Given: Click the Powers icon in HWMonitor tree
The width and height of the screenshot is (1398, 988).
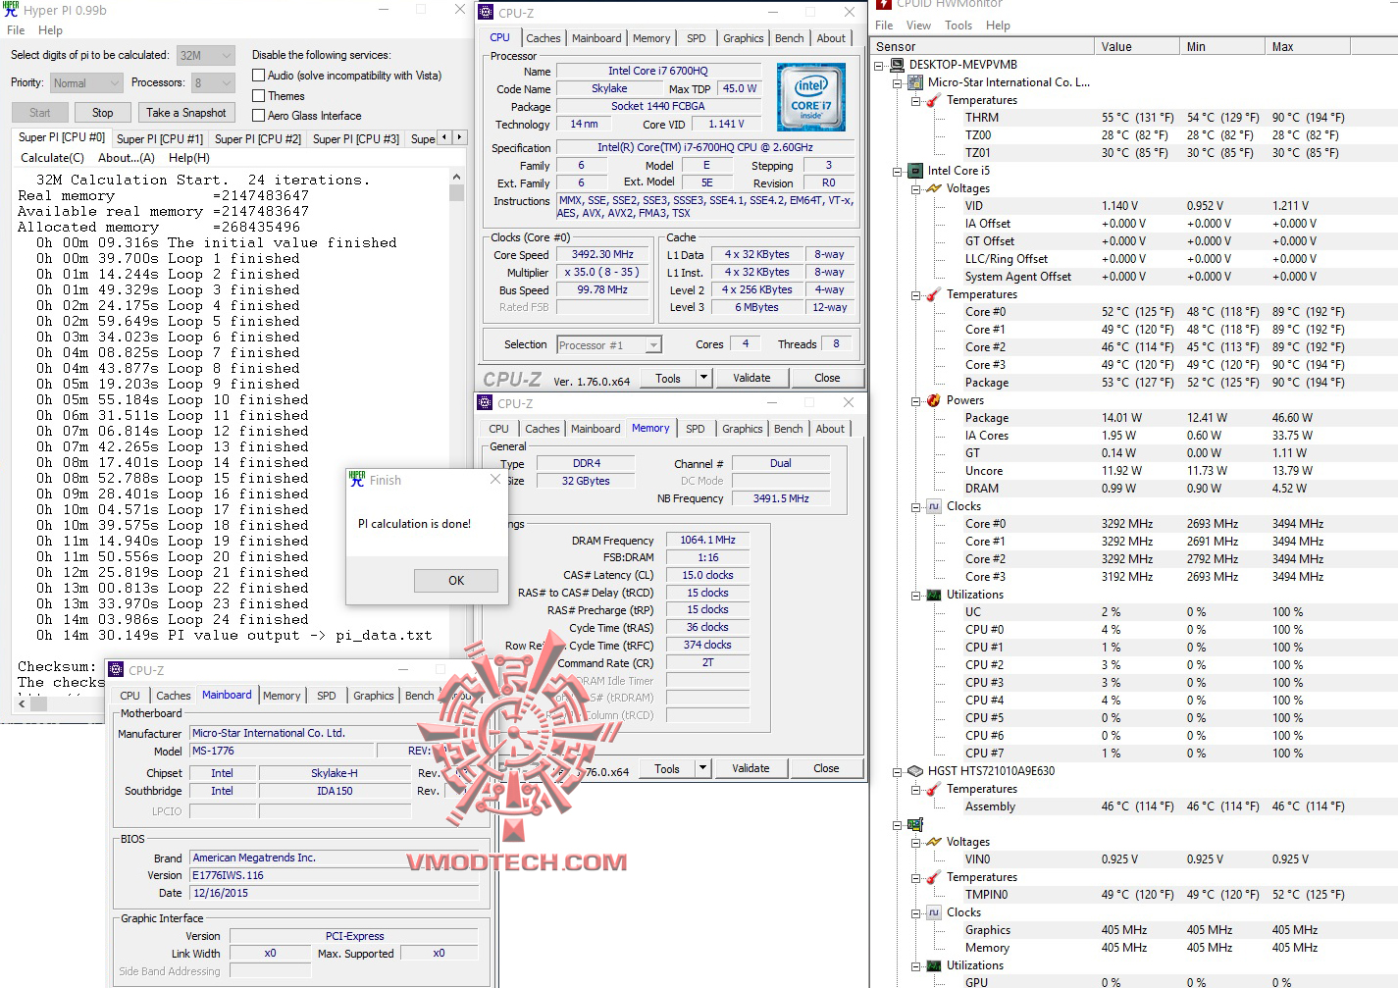Looking at the screenshot, I should click(934, 400).
